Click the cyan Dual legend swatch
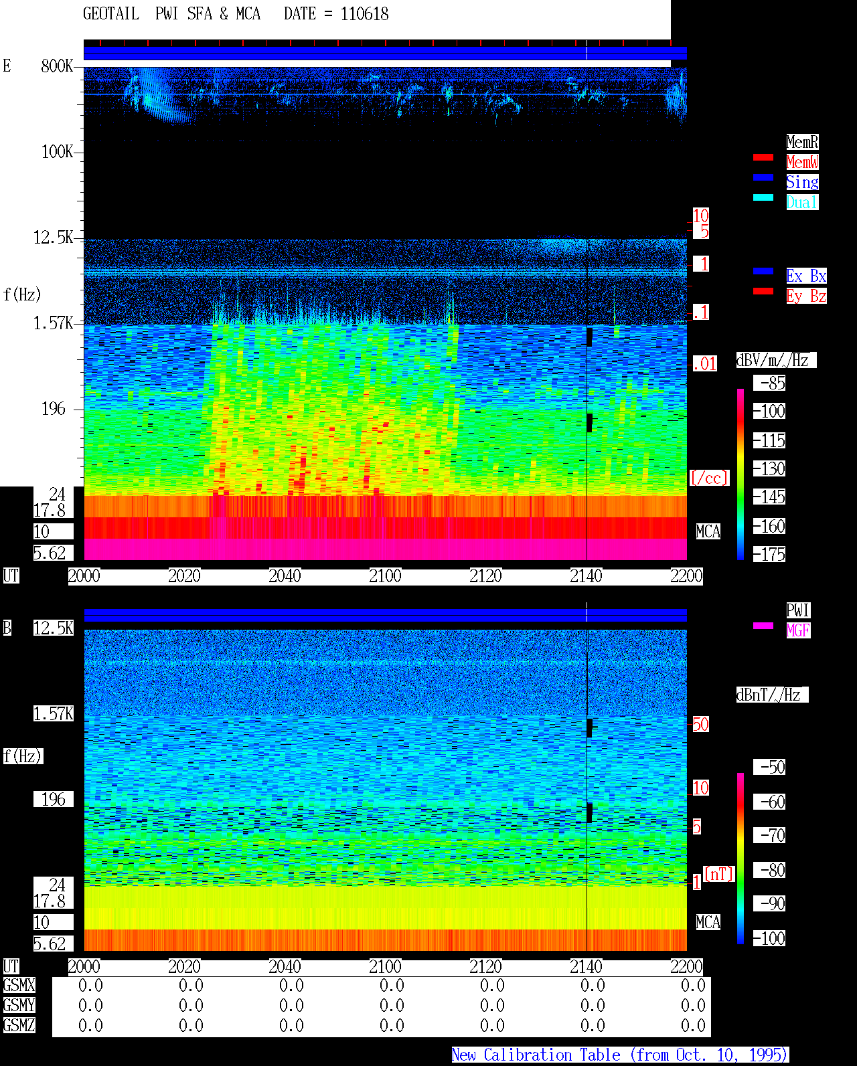Screen dimensions: 857x1066 763,197
